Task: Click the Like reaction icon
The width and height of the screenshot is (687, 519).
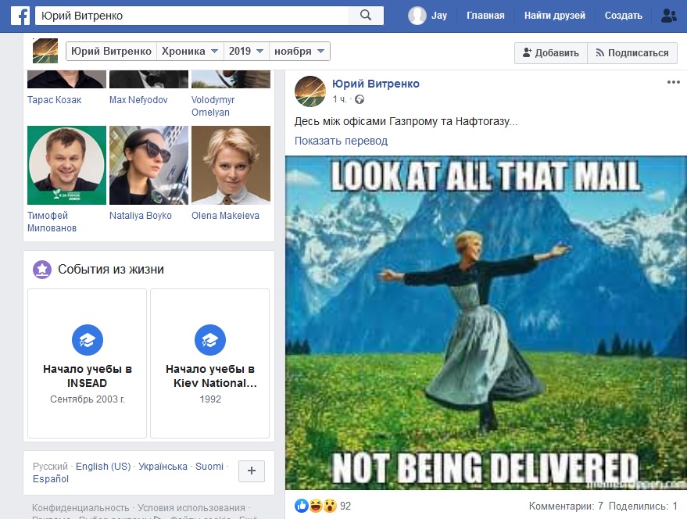Action: [x=302, y=506]
